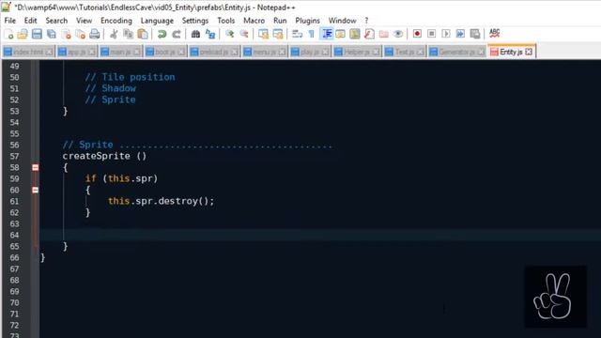
Task: Close the Generator.js tab
Action: pyautogui.click(x=481, y=52)
